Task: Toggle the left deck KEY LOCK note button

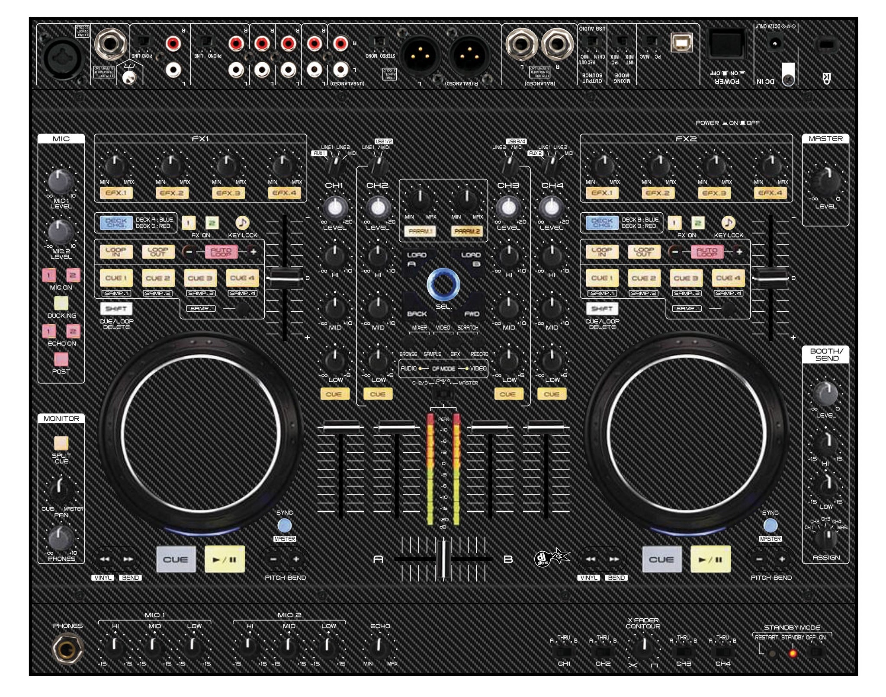Action: [x=242, y=223]
